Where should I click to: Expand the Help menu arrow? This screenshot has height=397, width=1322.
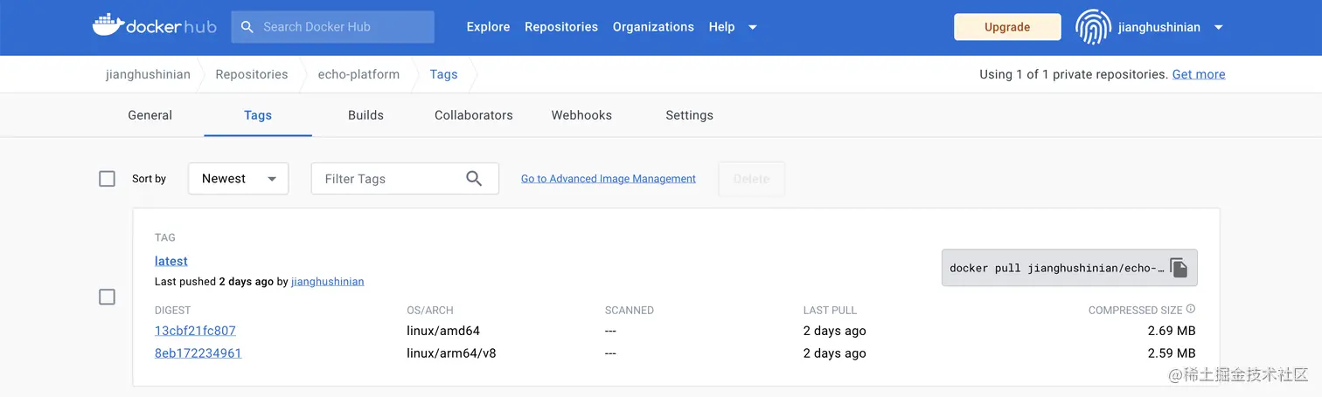[753, 27]
